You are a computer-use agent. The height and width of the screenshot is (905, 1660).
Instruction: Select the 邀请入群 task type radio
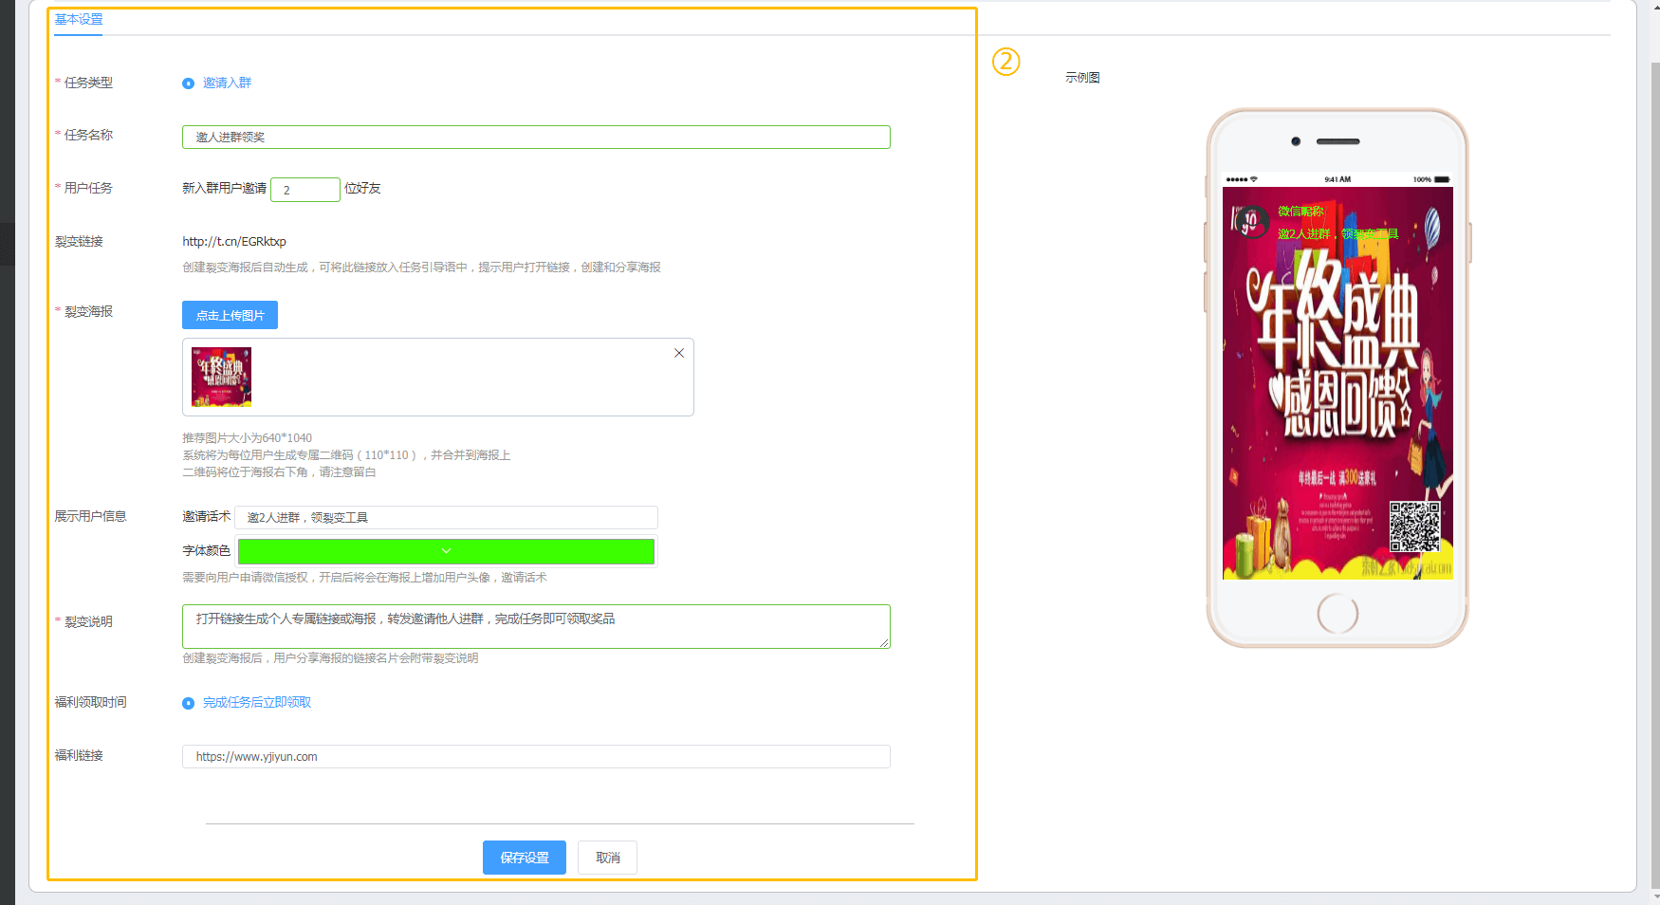(x=188, y=83)
